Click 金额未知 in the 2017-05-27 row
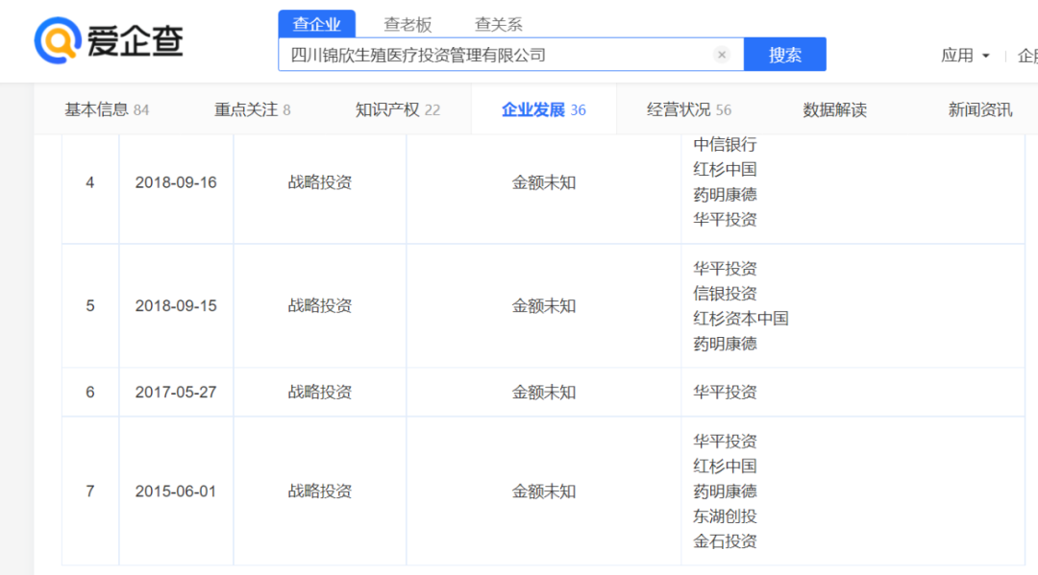Screen dimensions: 1038x575 click(x=543, y=392)
